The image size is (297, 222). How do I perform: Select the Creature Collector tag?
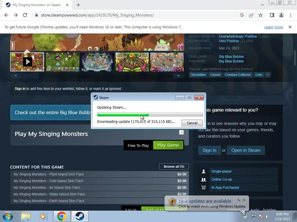(x=238, y=75)
